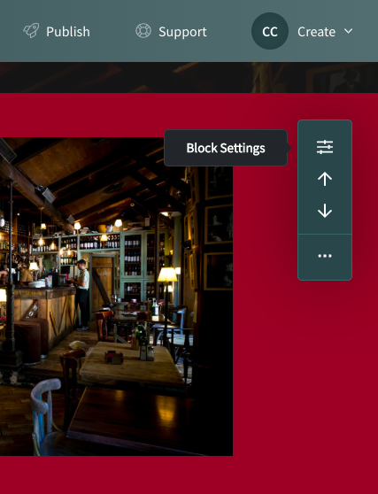This screenshot has height=494, width=378.
Task: Expand the chevron next to Create
Action: pos(349,31)
